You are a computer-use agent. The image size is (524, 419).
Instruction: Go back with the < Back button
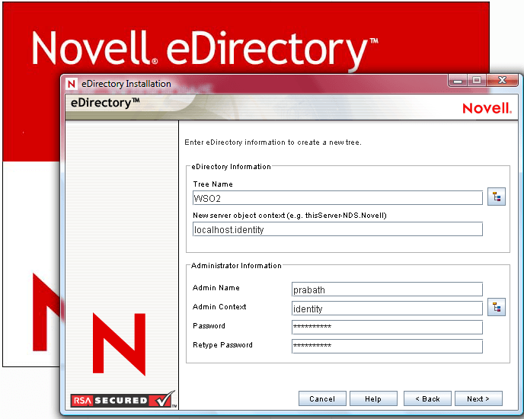427,398
